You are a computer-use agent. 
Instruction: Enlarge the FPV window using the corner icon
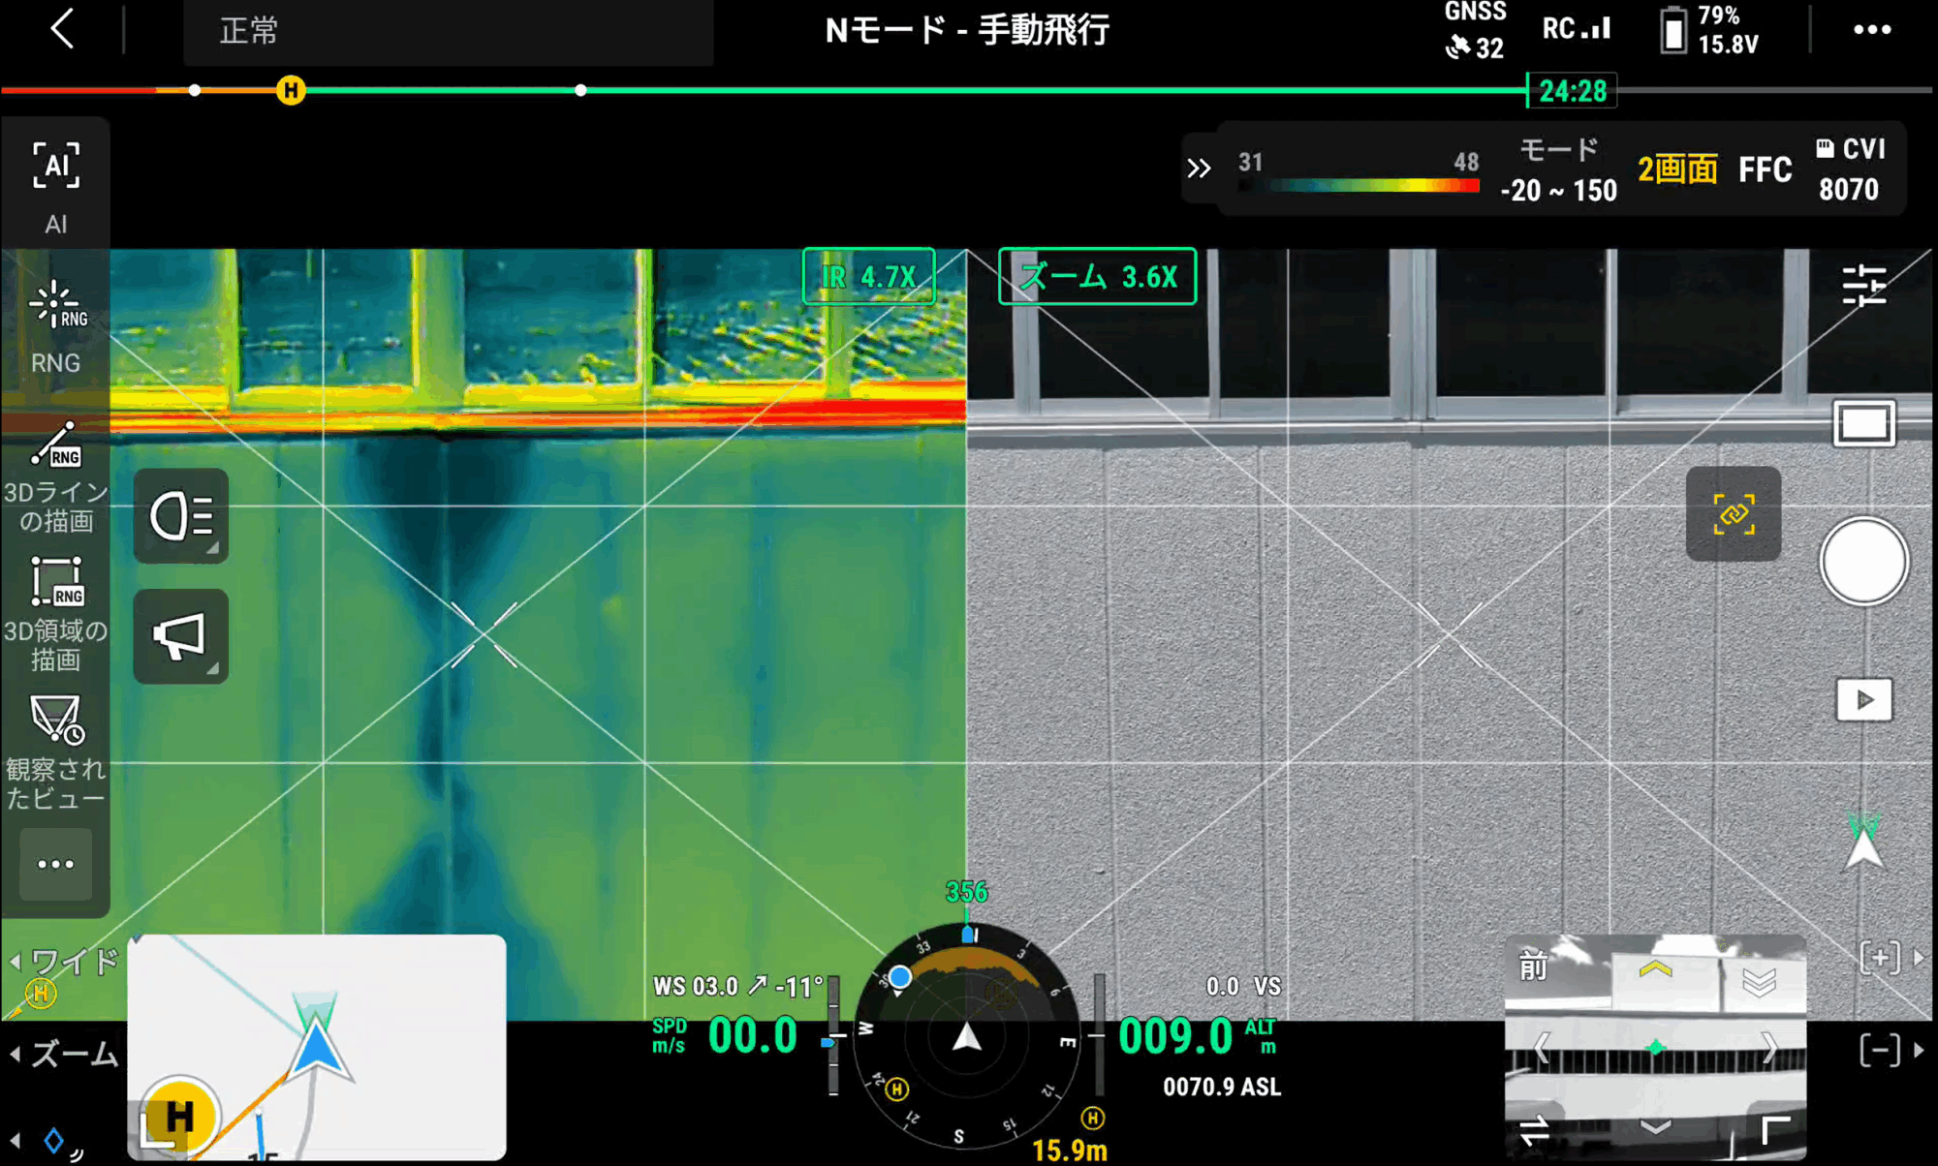pyautogui.click(x=1775, y=1130)
